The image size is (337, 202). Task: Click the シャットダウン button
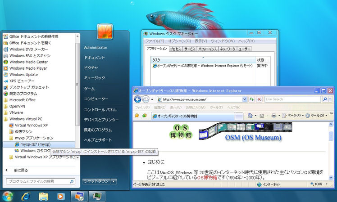[x=96, y=181]
